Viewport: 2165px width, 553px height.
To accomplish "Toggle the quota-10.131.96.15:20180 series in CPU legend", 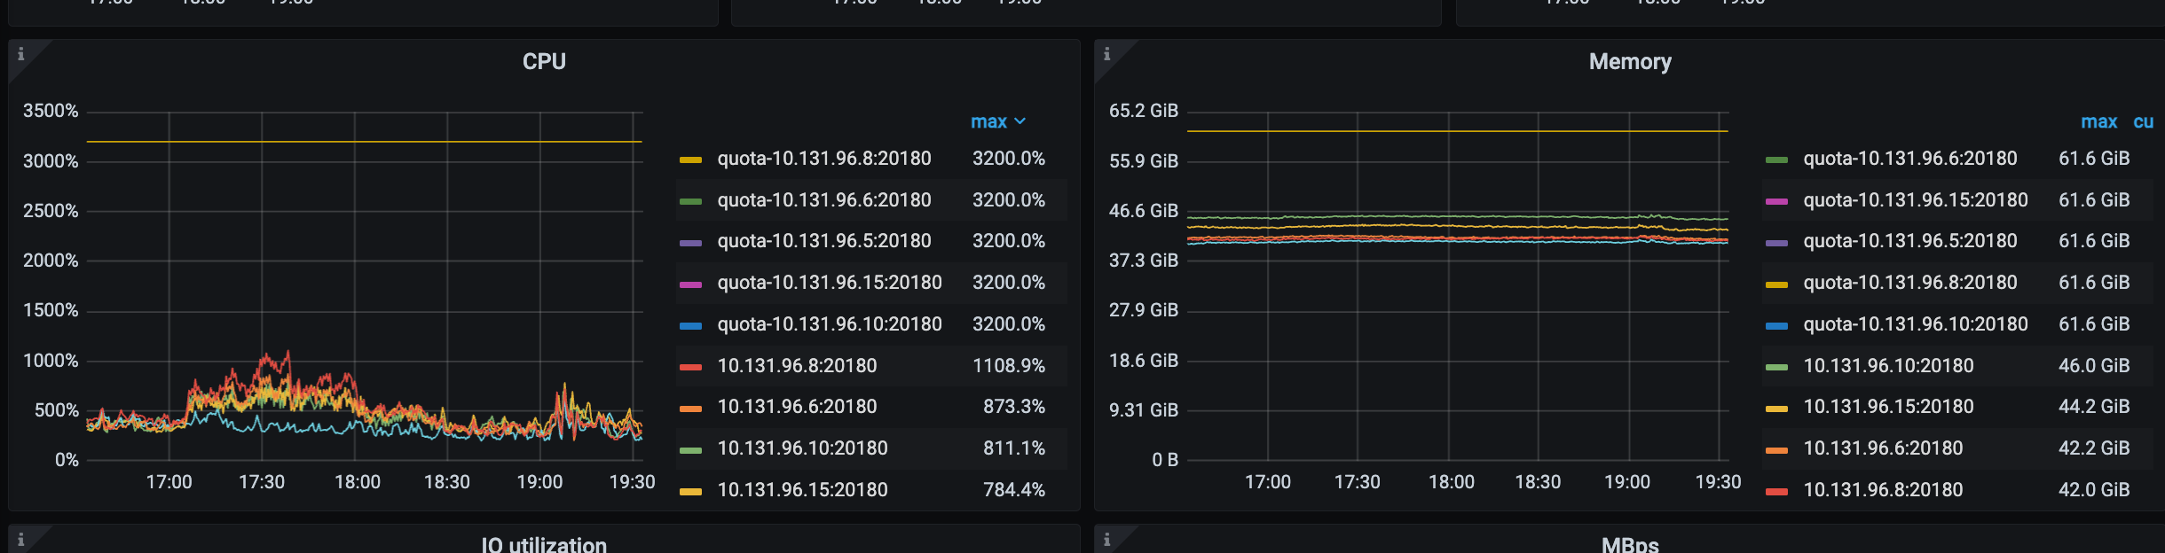I will pyautogui.click(x=829, y=283).
